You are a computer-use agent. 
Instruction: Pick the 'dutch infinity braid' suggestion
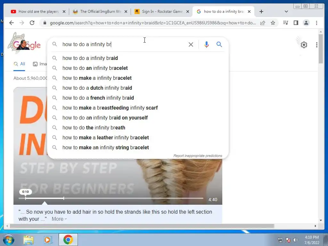pyautogui.click(x=138, y=88)
